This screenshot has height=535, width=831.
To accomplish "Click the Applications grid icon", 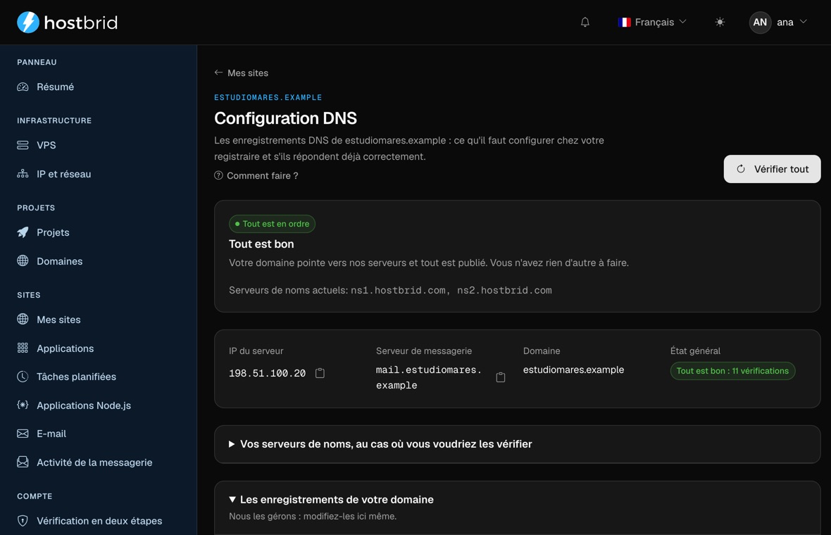I will click(x=23, y=348).
